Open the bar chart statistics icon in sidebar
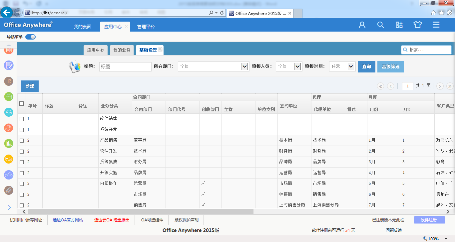The height and width of the screenshot is (242, 455). (8, 144)
